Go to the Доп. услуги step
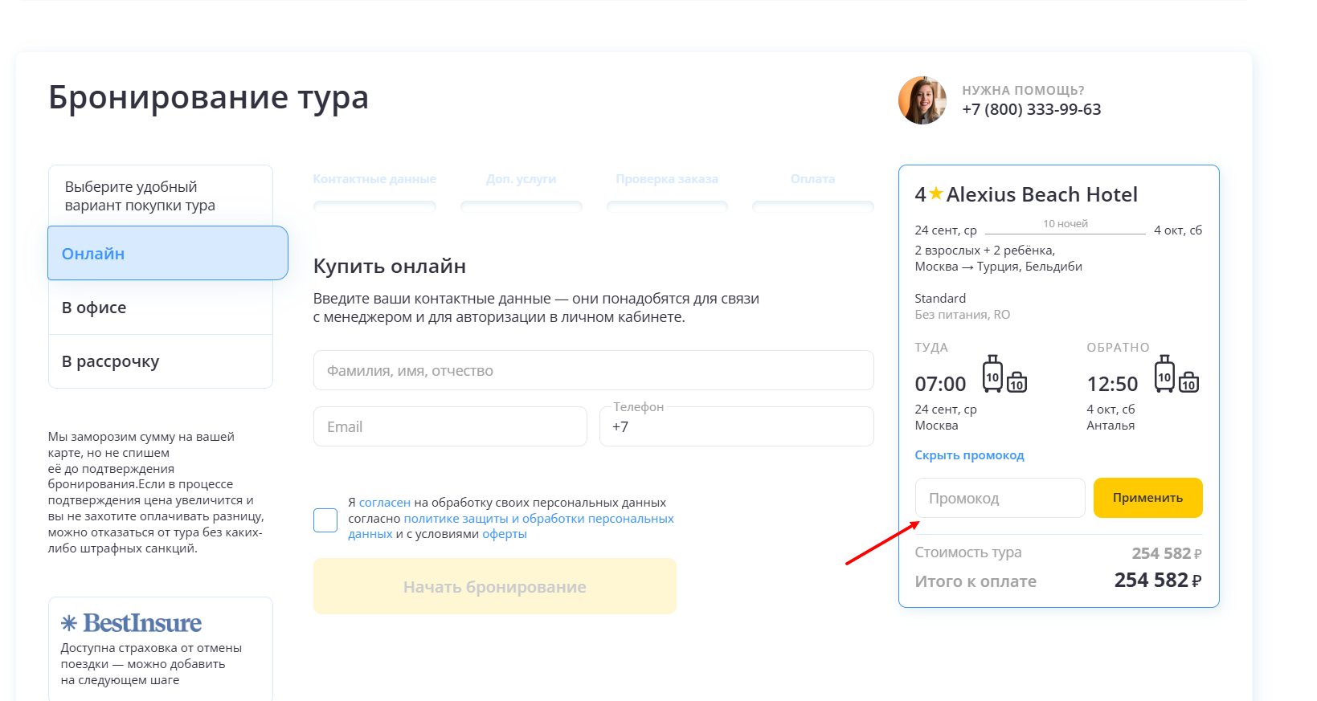Image resolution: width=1317 pixels, height=701 pixels. click(521, 179)
